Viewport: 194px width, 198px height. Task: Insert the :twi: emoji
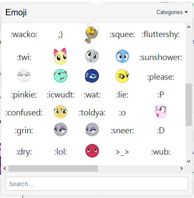(x=24, y=57)
